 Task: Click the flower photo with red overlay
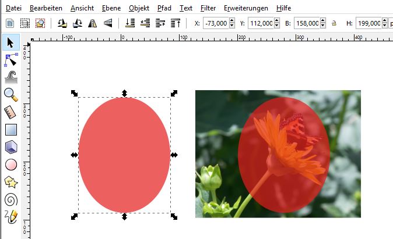click(278, 154)
